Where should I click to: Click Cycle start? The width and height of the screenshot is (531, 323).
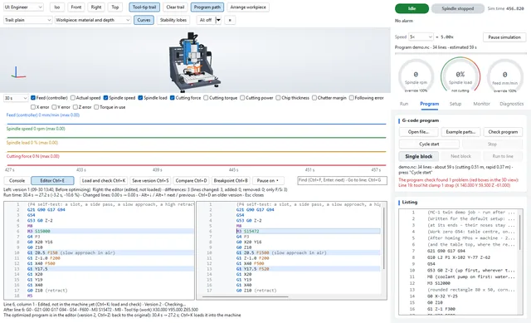click(x=429, y=144)
